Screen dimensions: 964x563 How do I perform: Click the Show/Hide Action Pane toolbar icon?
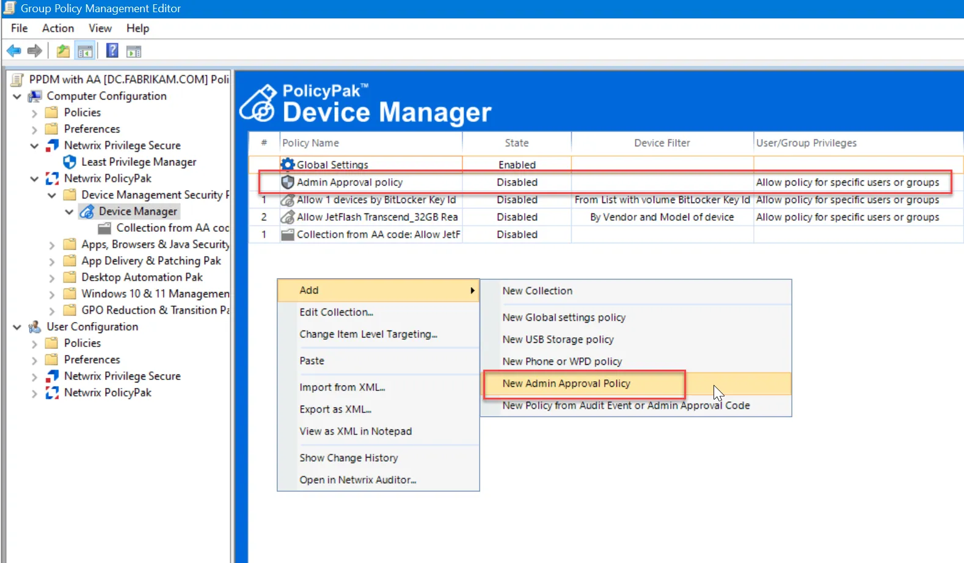(x=134, y=51)
